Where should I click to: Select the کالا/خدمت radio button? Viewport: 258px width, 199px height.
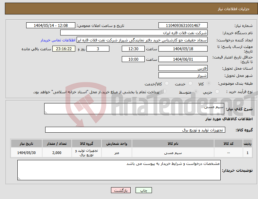pyautogui.click(x=167, y=83)
